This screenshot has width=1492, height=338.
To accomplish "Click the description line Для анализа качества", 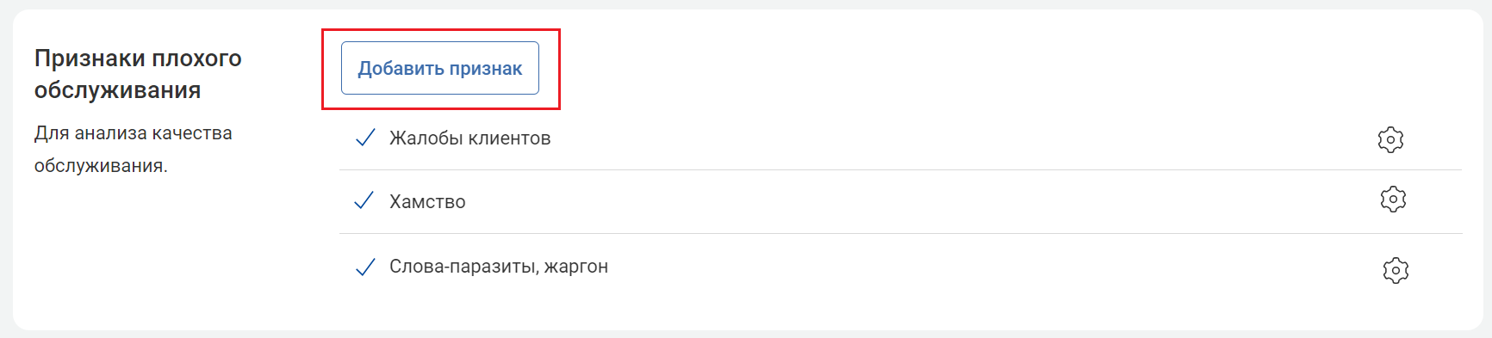I will (134, 133).
